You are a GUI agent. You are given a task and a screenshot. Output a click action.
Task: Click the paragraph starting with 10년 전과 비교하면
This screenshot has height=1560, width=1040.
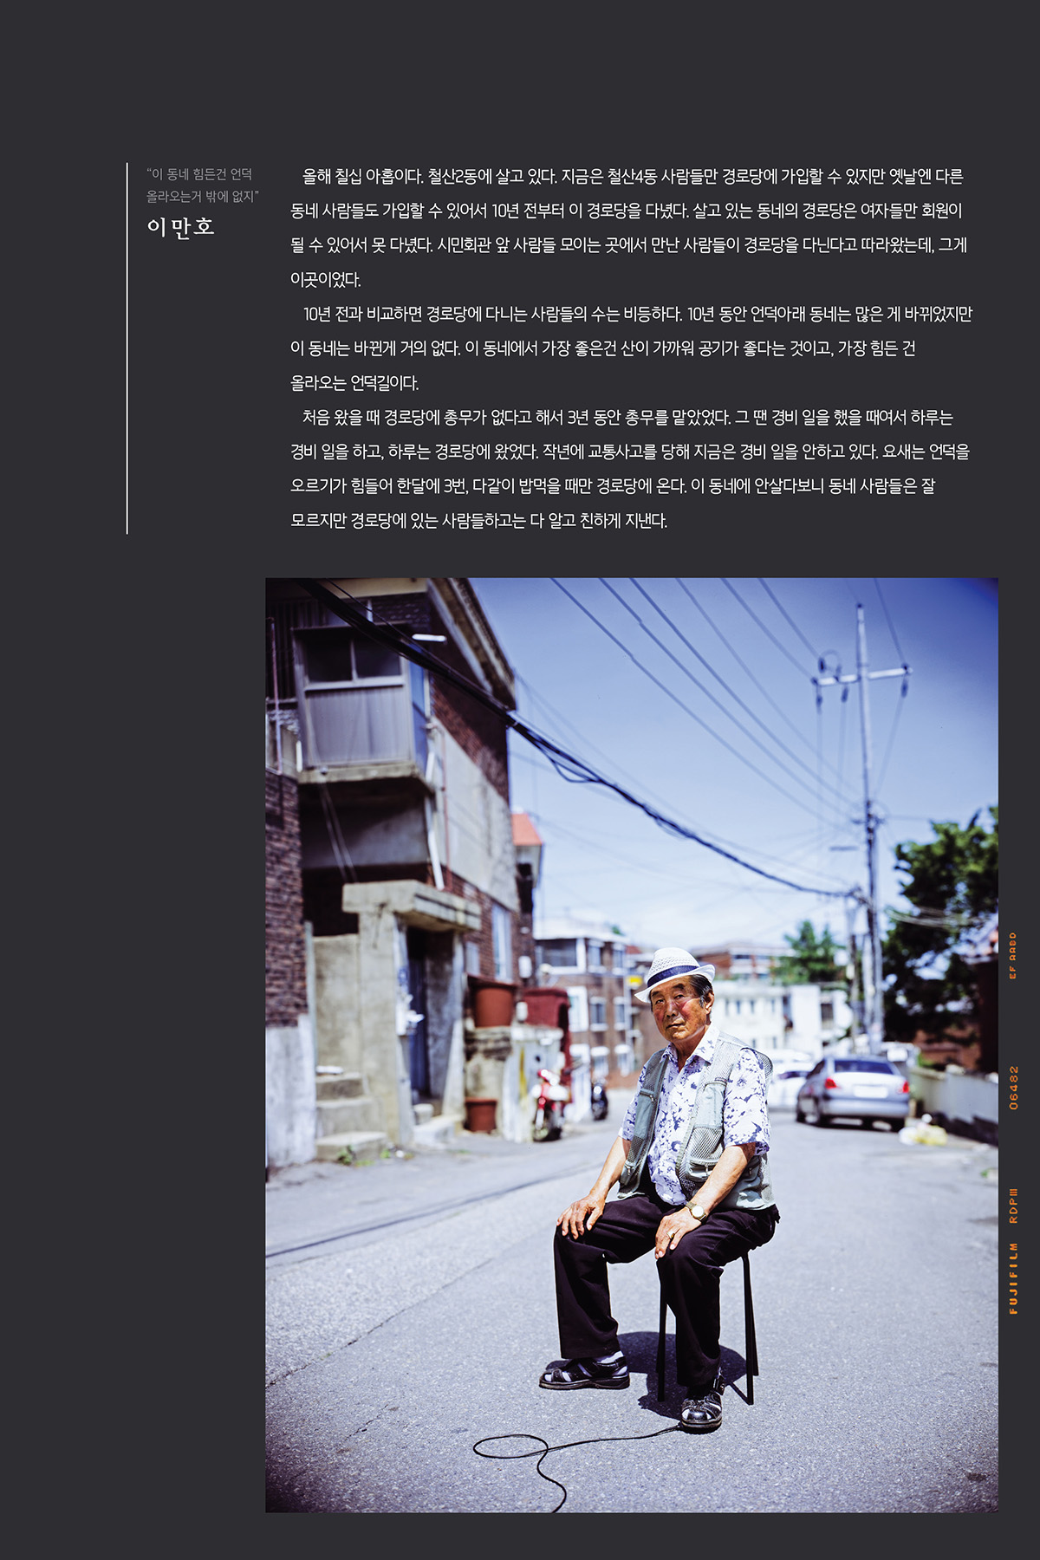[631, 348]
